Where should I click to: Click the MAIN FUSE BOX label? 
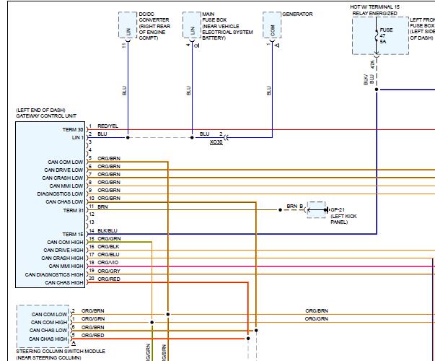[227, 26]
